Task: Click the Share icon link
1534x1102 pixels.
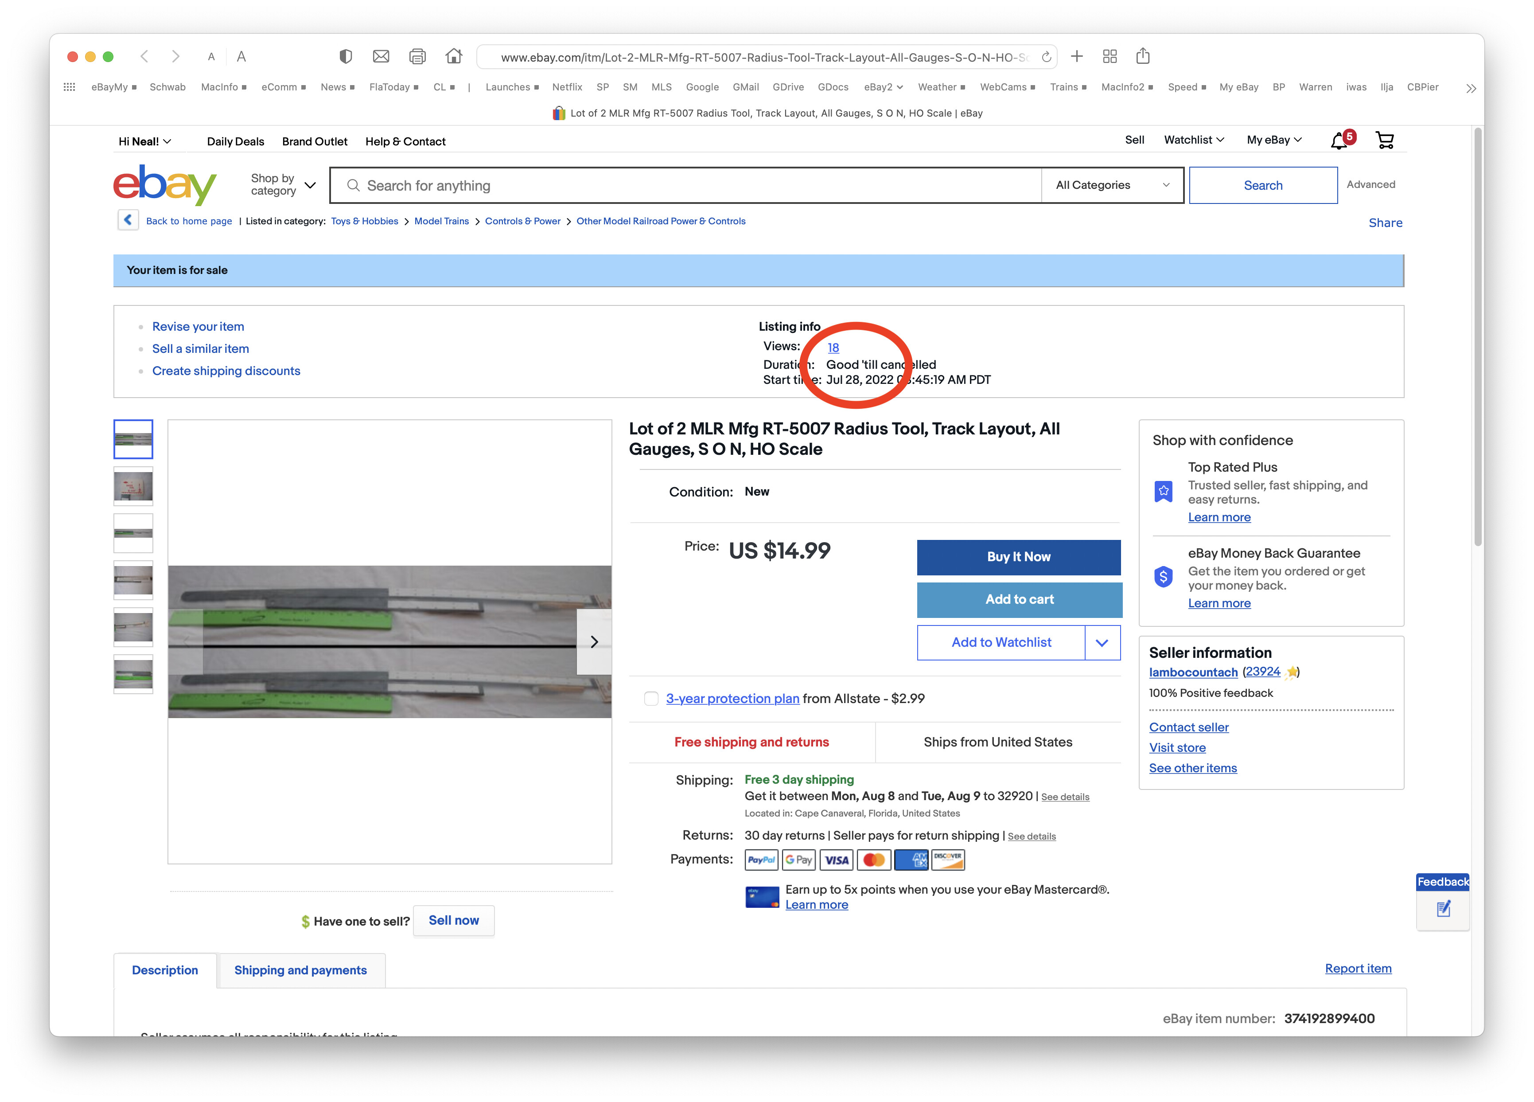Action: 1385,222
